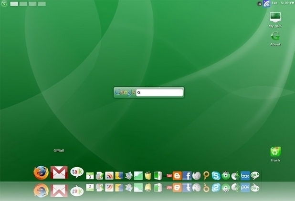295x201 pixels.
Task: Focus the Google search input field
Action: pos(159,92)
